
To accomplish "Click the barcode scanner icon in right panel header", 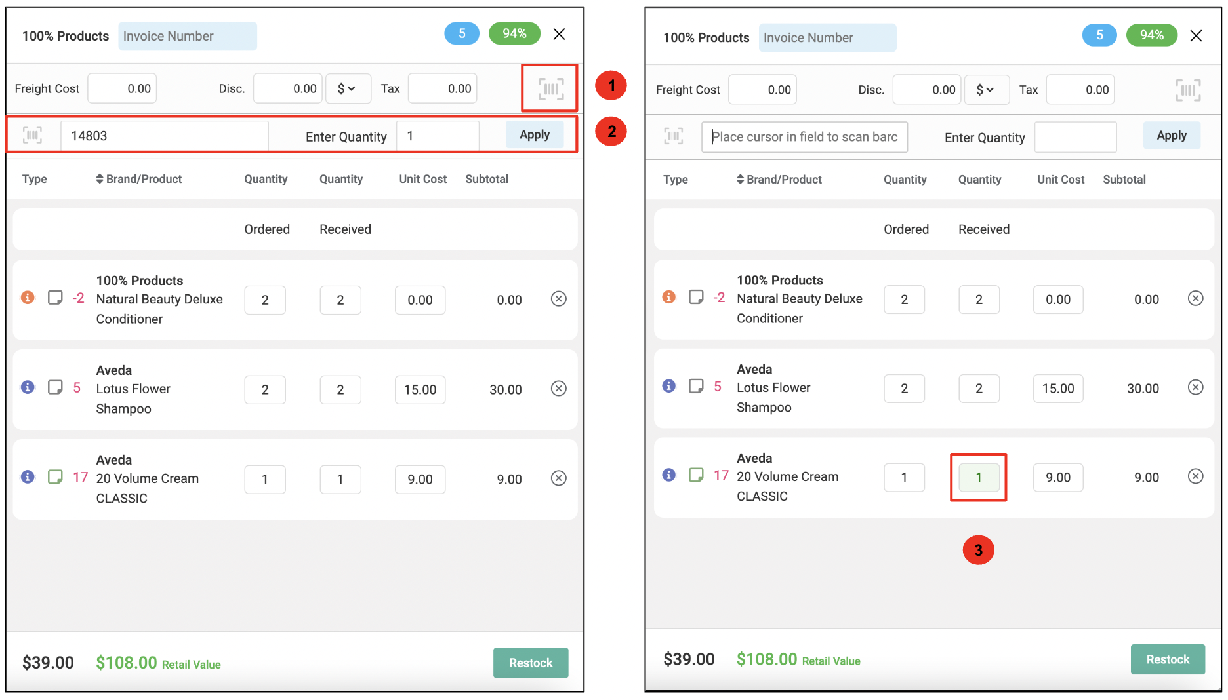I will click(x=1188, y=90).
